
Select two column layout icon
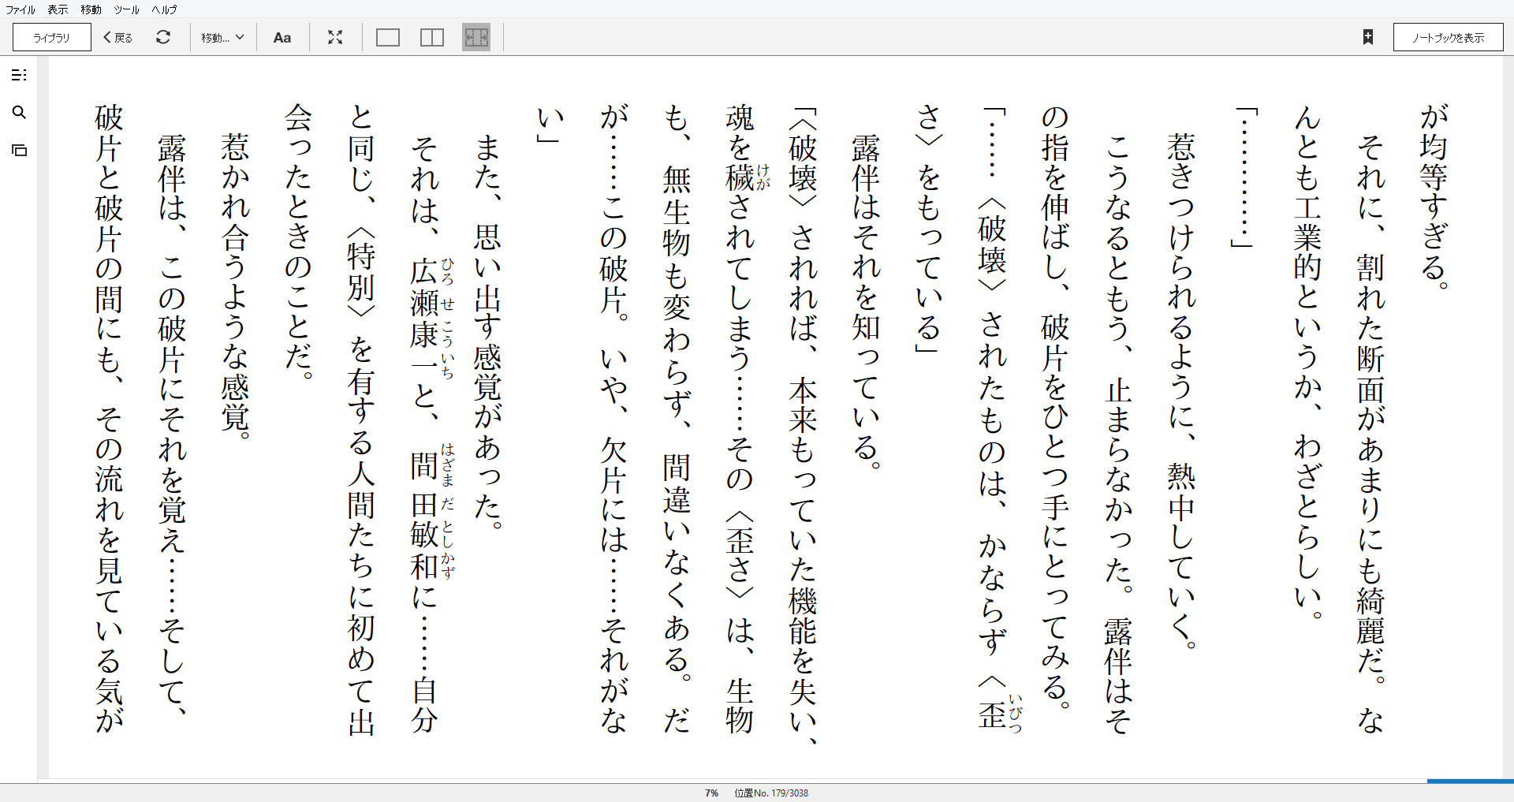click(432, 37)
